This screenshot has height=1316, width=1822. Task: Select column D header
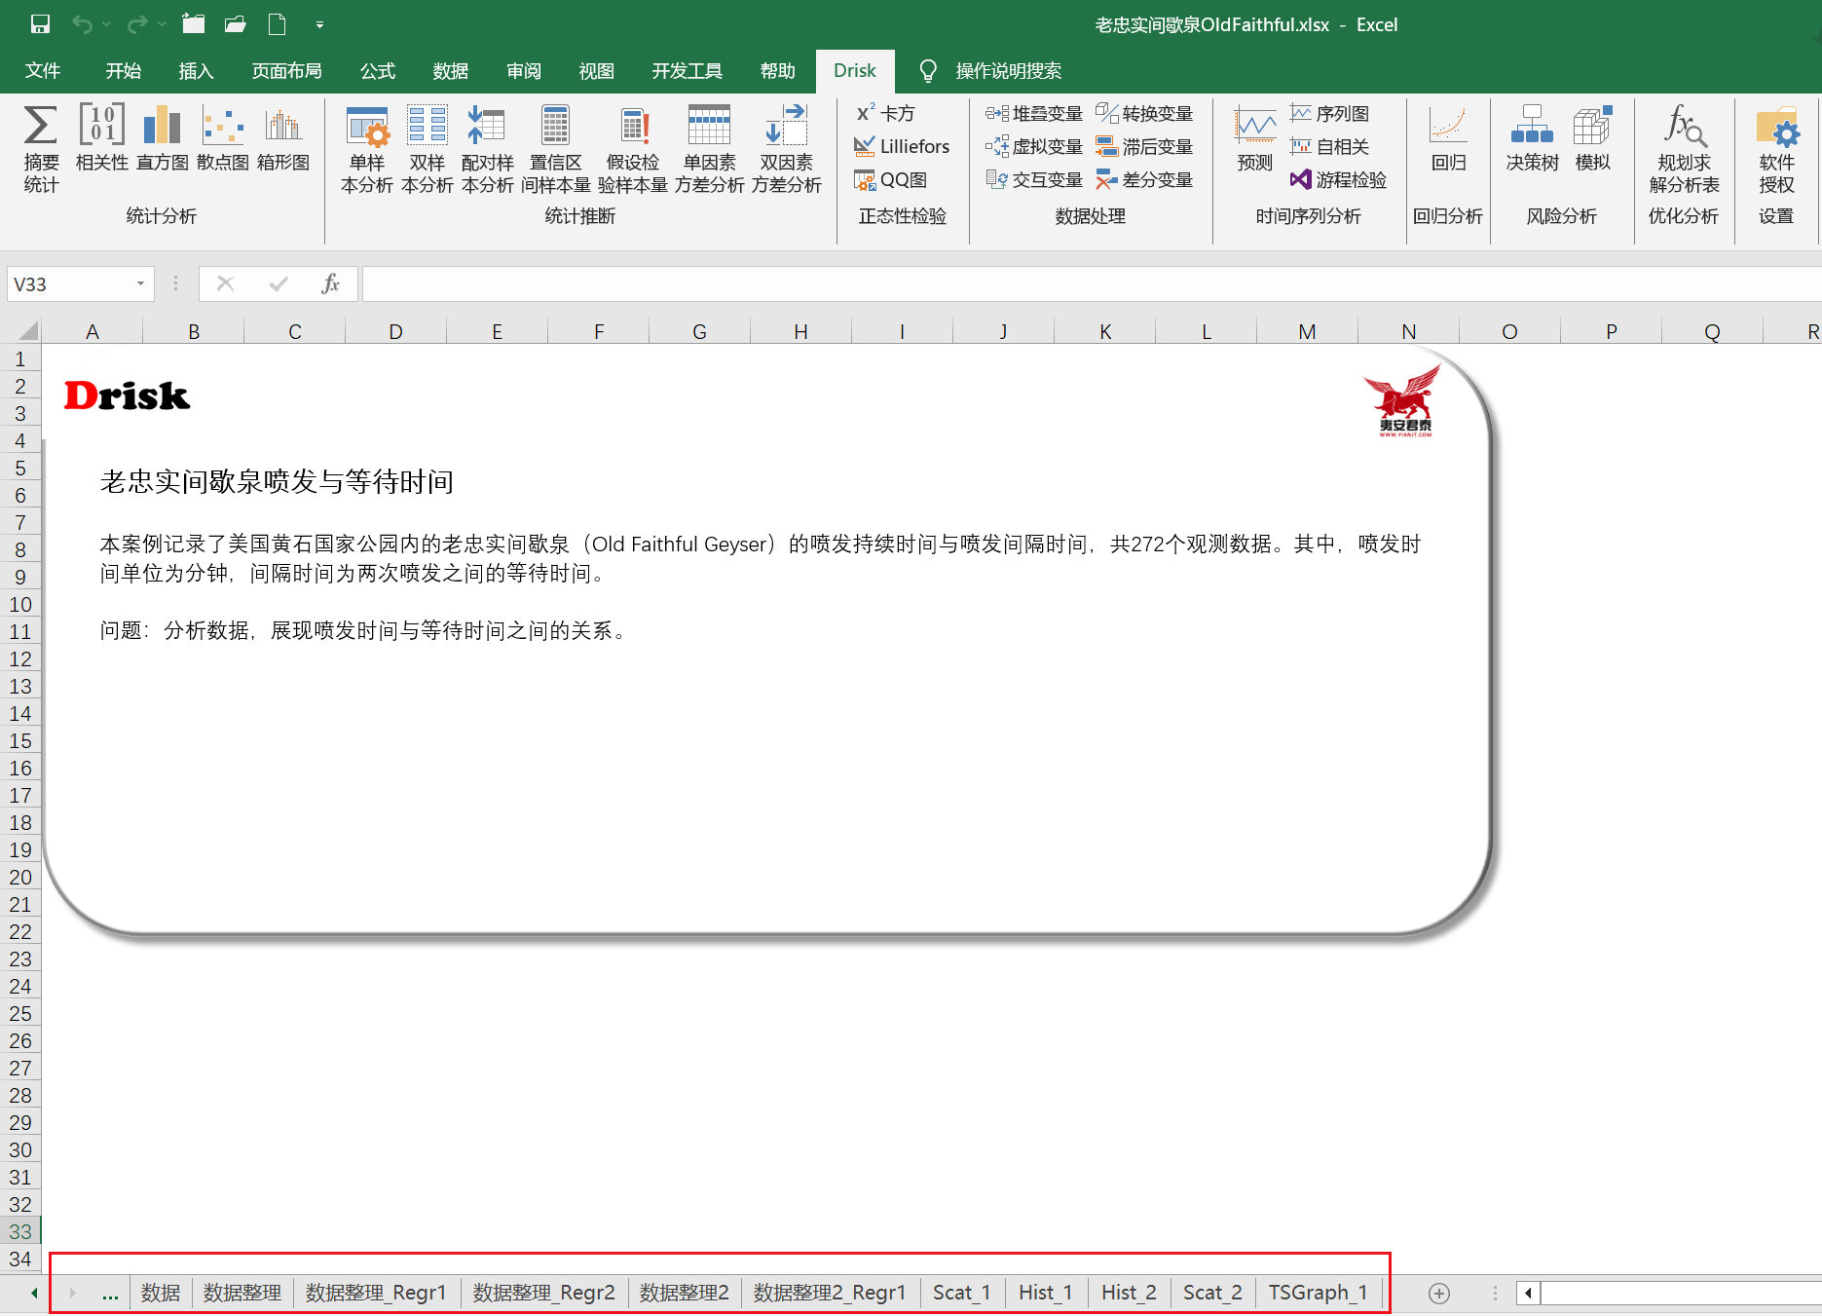pyautogui.click(x=395, y=331)
